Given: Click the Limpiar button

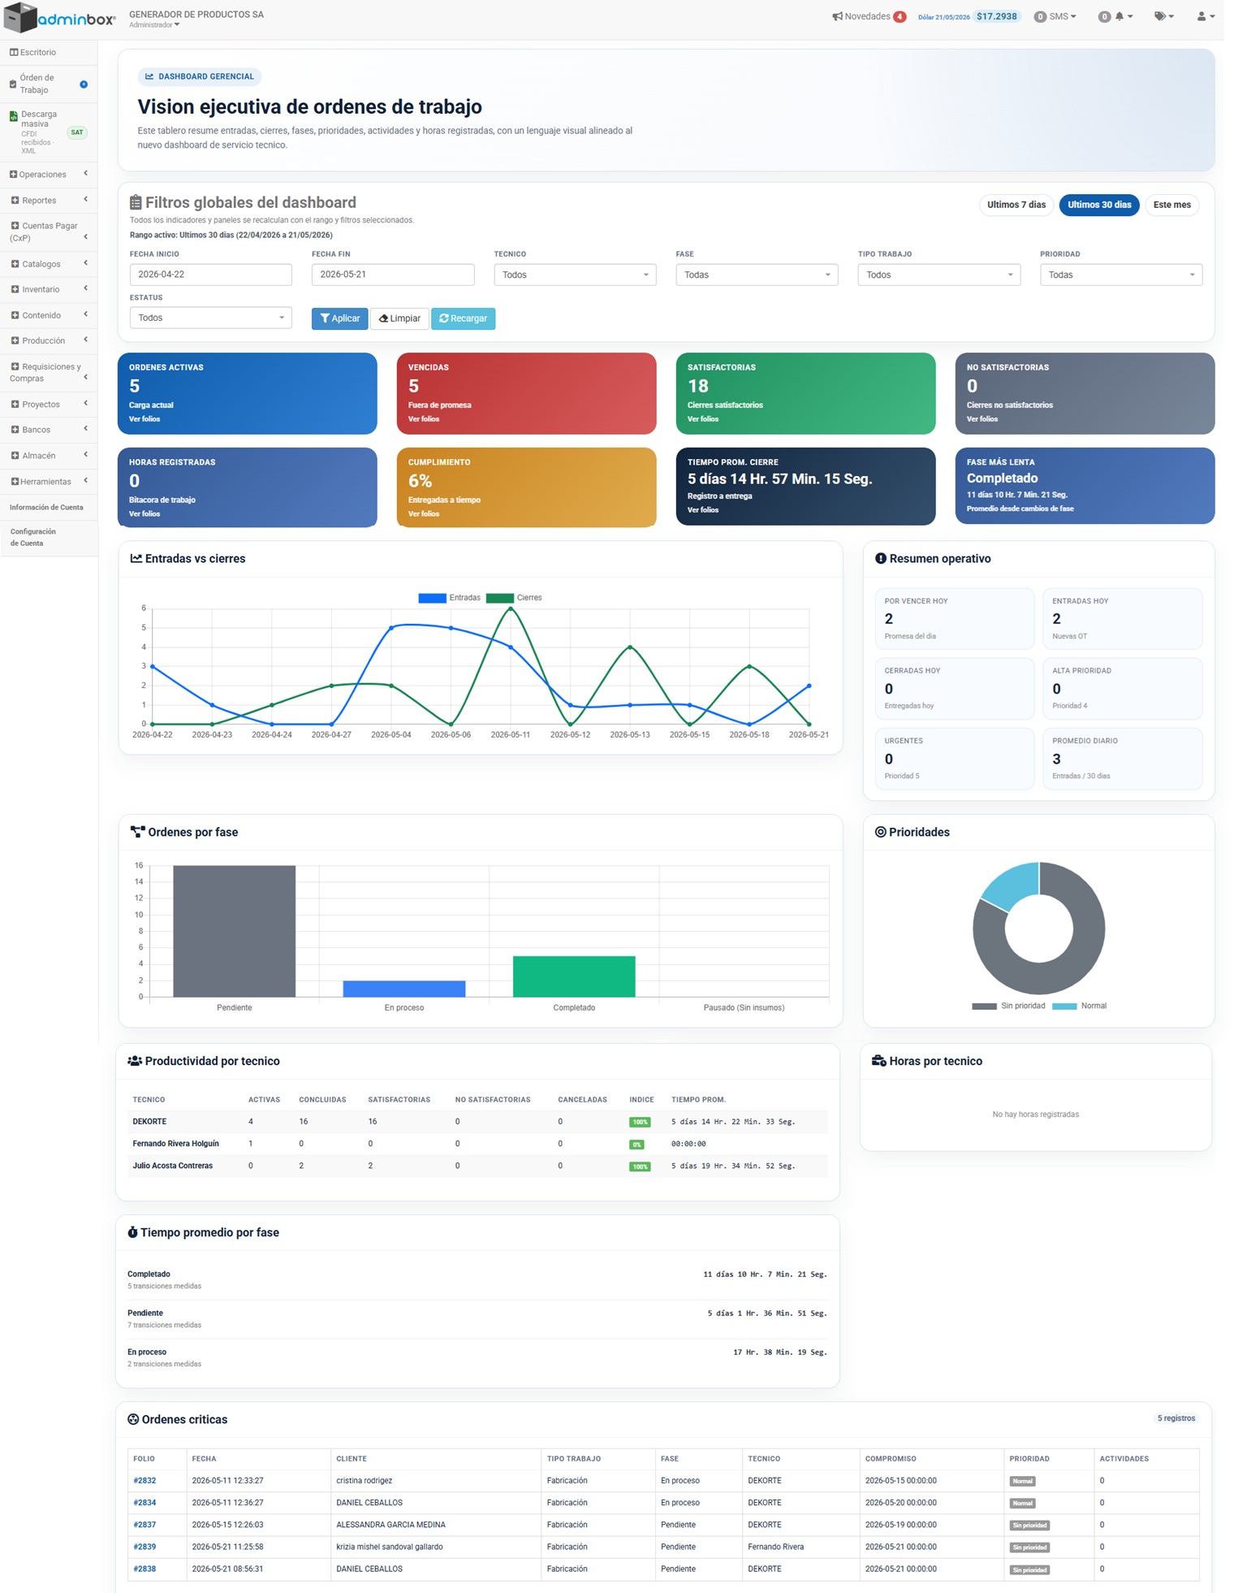Looking at the screenshot, I should click(399, 318).
